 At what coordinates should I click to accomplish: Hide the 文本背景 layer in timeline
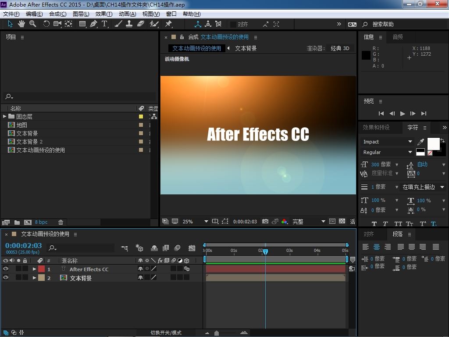tap(5, 277)
